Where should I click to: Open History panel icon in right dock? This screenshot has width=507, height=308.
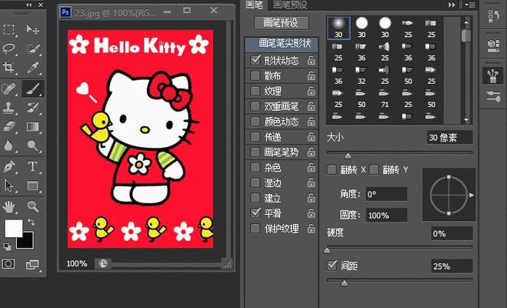(493, 16)
